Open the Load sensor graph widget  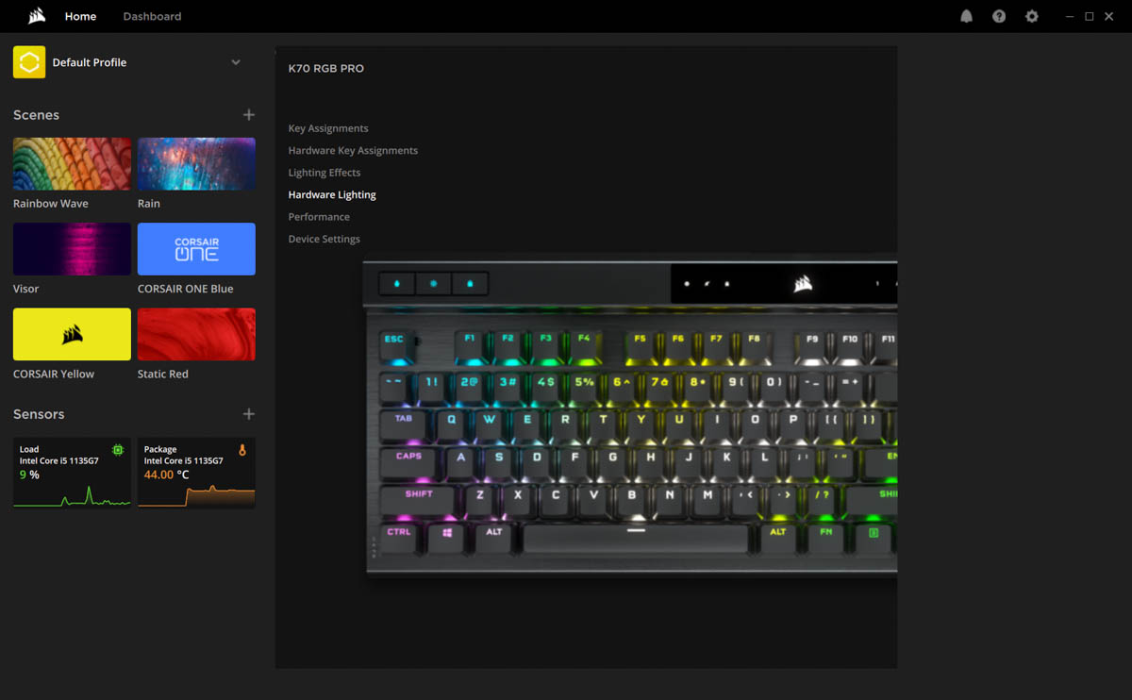click(x=72, y=473)
